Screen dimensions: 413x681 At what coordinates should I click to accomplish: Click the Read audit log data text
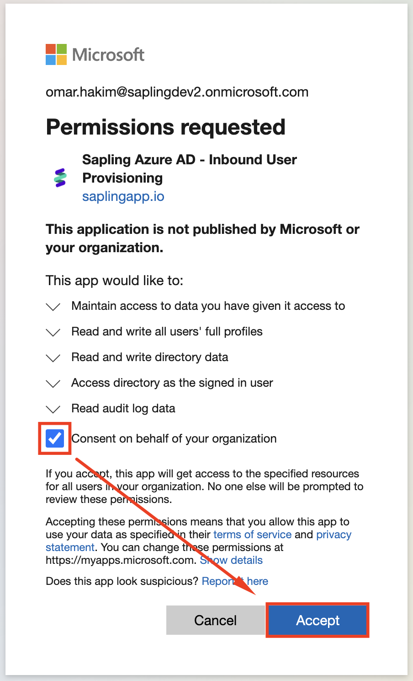coord(123,408)
